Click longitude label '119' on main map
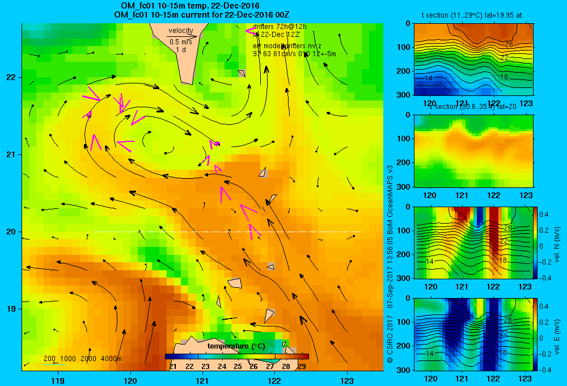567x386 pixels. point(58,381)
